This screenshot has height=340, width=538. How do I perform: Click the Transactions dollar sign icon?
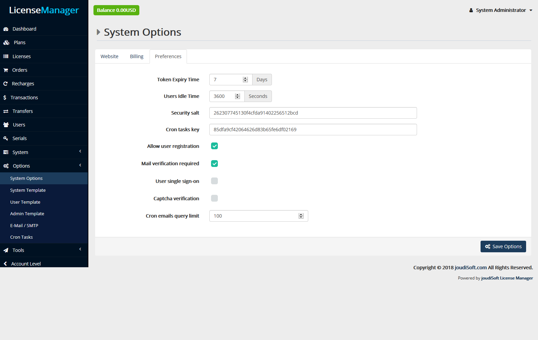pos(5,98)
